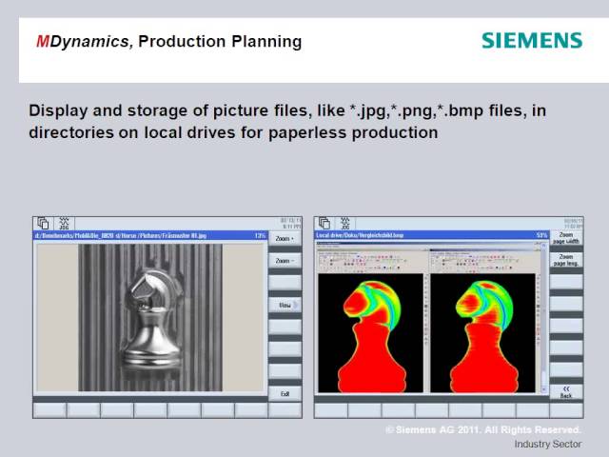Select the Zoom page length softkey

[566, 260]
